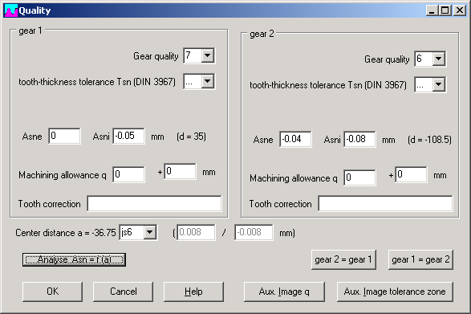Cancel the Quality dialog

(123, 292)
